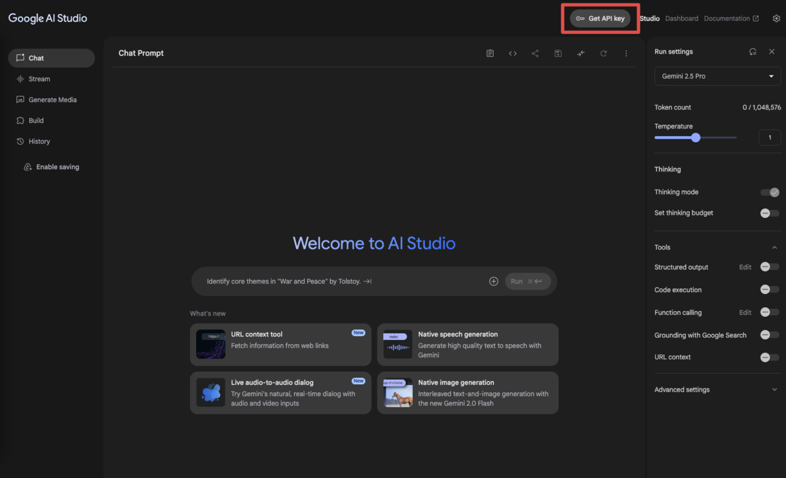Open the History section
Viewport: 786px width, 478px height.
click(x=51, y=141)
